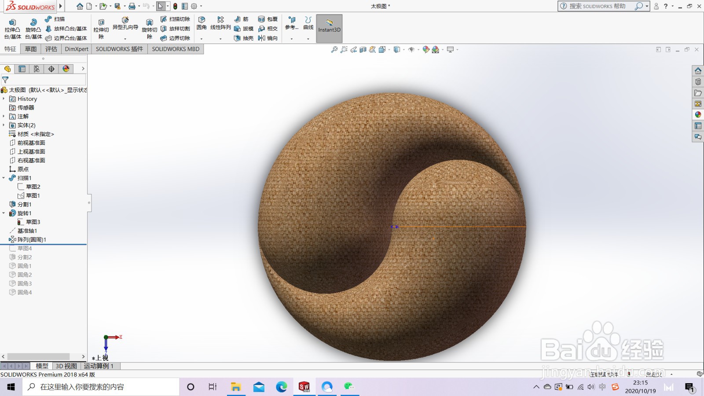Open SOLIDWORKS Resources home task pane icon
Image resolution: width=704 pixels, height=396 pixels.
[698, 71]
